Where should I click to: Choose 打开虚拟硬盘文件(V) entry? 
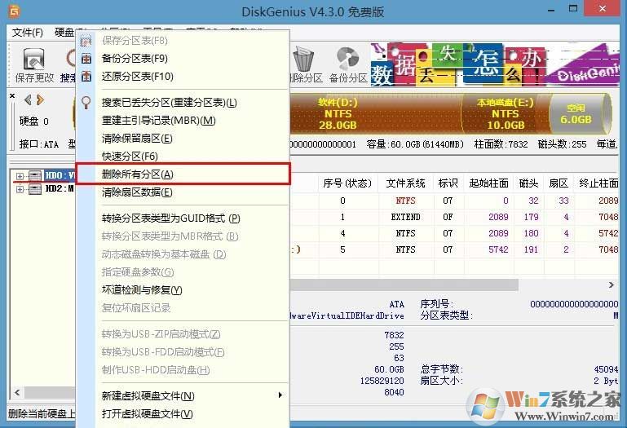147,414
